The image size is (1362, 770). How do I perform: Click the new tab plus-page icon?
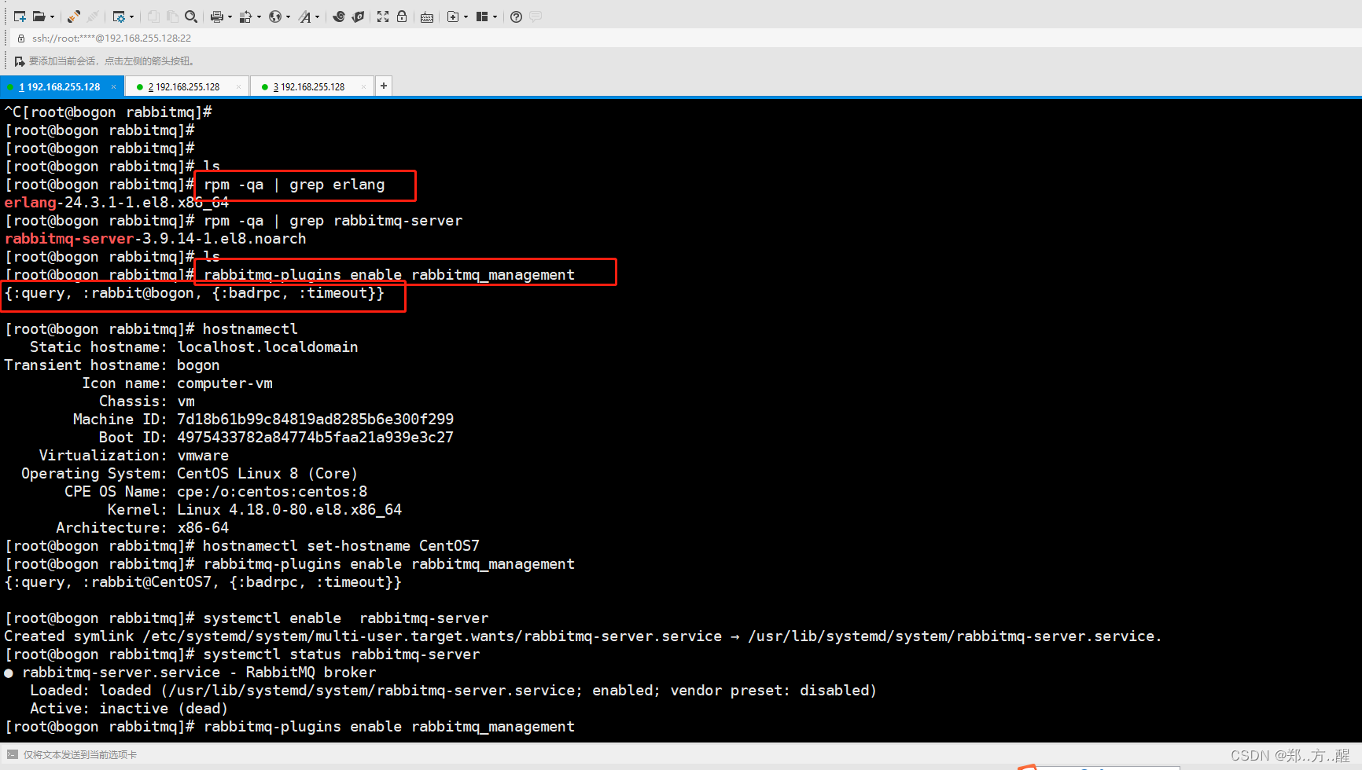click(x=453, y=16)
